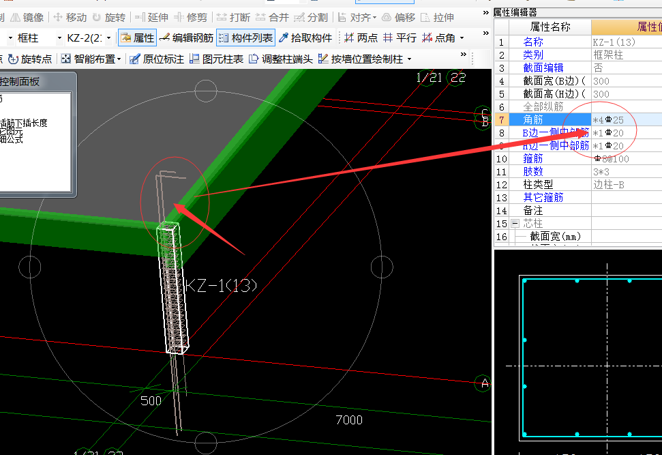Open the Point Angle (点角) dropdown arrow
This screenshot has width=662, height=455.
point(462,38)
